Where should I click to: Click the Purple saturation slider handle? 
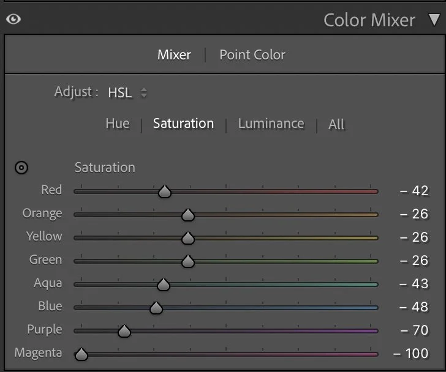click(124, 331)
